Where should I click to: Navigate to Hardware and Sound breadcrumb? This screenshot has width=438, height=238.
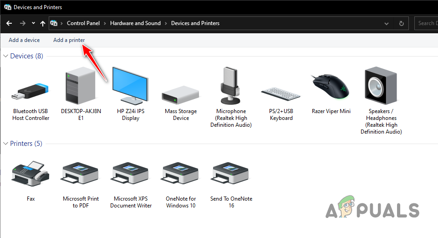pyautogui.click(x=136, y=23)
